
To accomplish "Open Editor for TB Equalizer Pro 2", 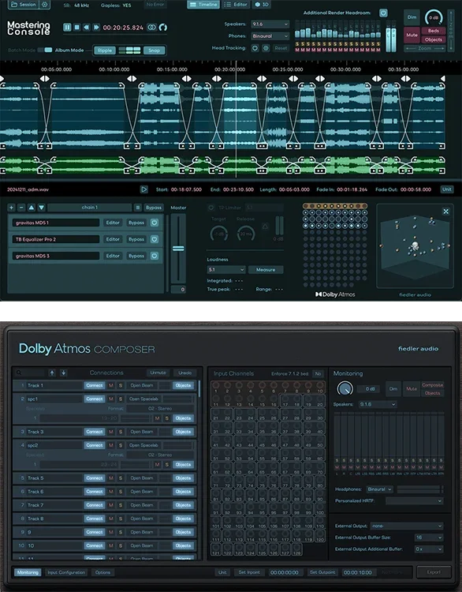I will click(x=113, y=239).
